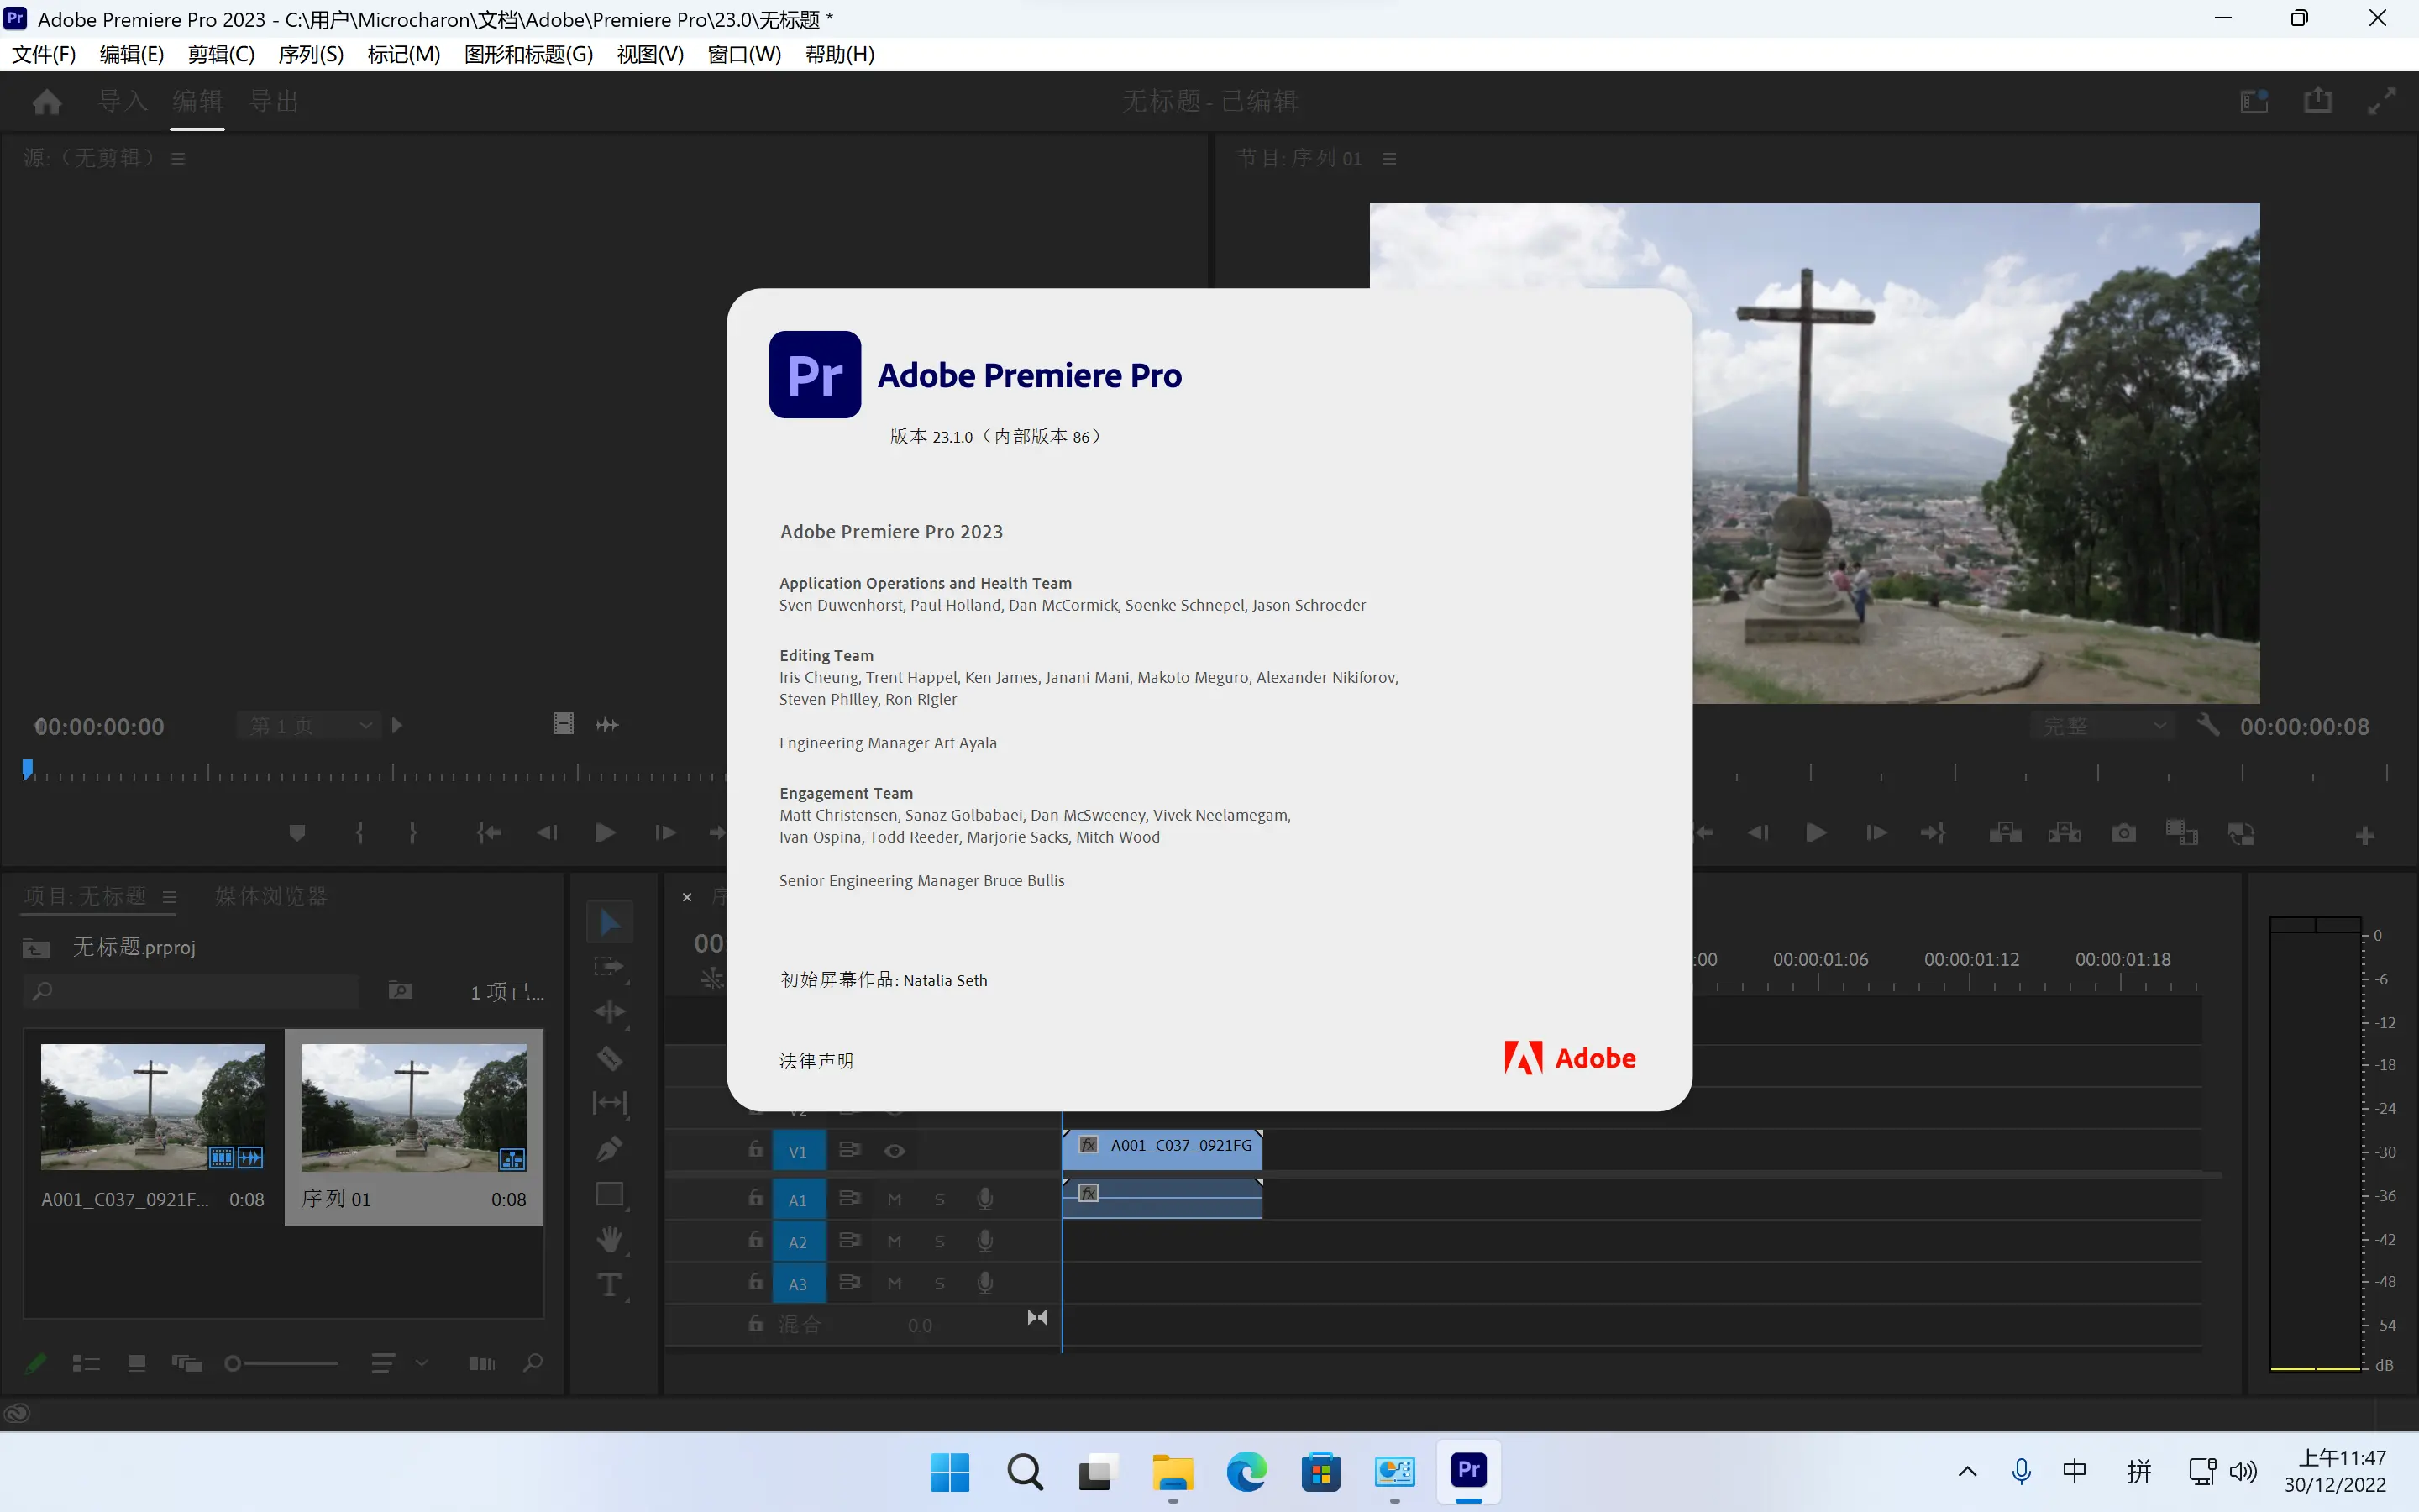2419x1512 pixels.
Task: Open Program monitor button editor plus
Action: 2365,835
